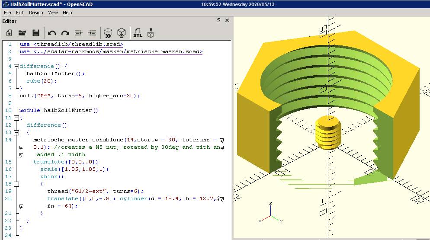Close the Editor panel
This screenshot has height=240, width=430.
tap(227, 20)
